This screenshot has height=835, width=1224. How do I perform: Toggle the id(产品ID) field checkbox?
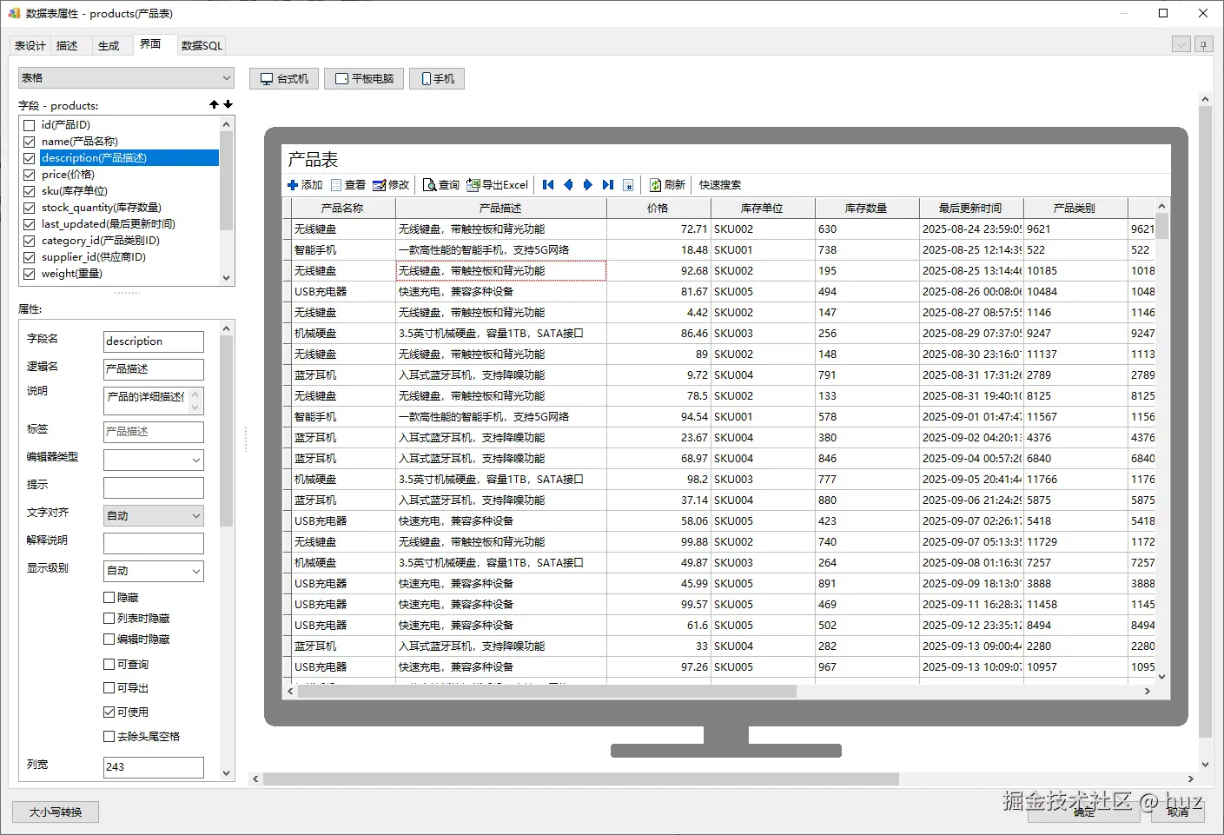[x=30, y=125]
